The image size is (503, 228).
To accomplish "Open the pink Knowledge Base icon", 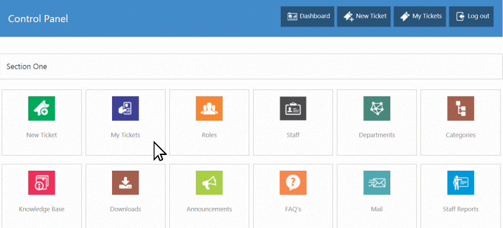I will 42,183.
